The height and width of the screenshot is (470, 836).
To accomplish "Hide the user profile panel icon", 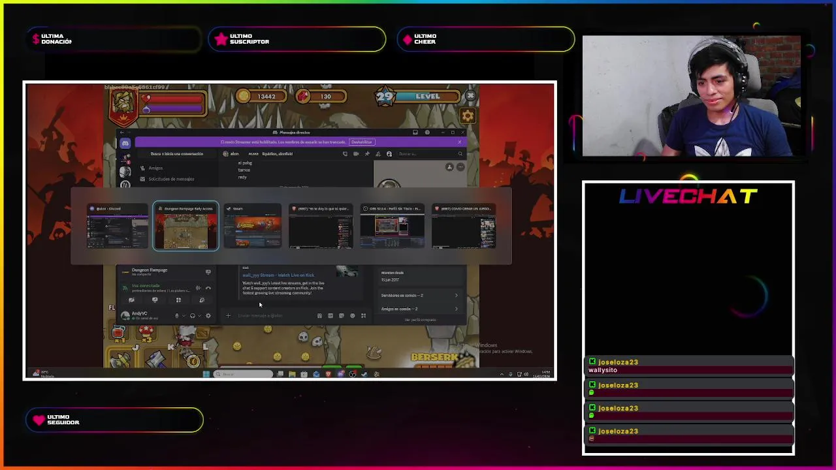I will pyautogui.click(x=389, y=154).
